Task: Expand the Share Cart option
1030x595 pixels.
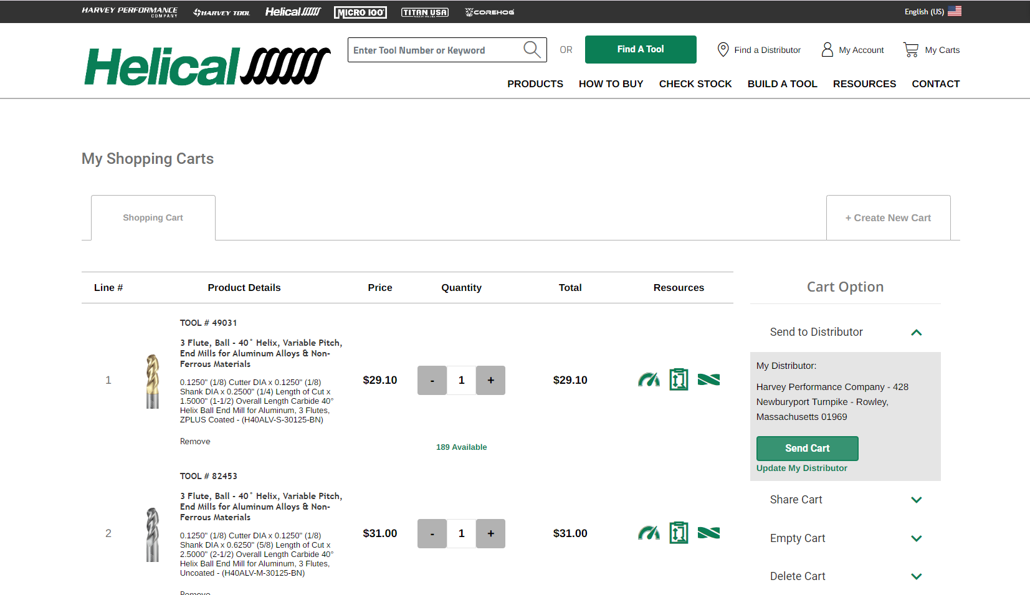Action: click(x=916, y=500)
